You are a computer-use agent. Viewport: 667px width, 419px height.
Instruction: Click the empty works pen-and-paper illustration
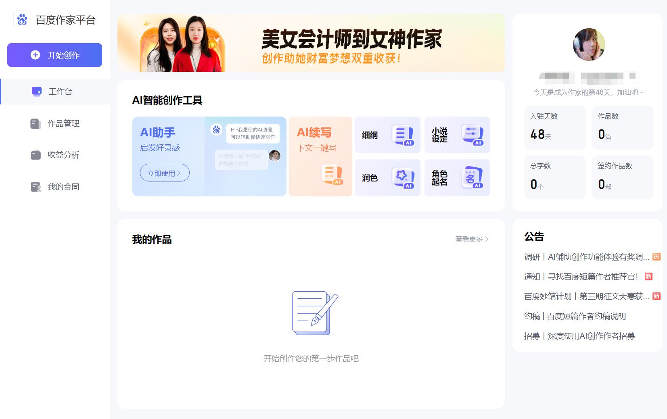click(315, 313)
